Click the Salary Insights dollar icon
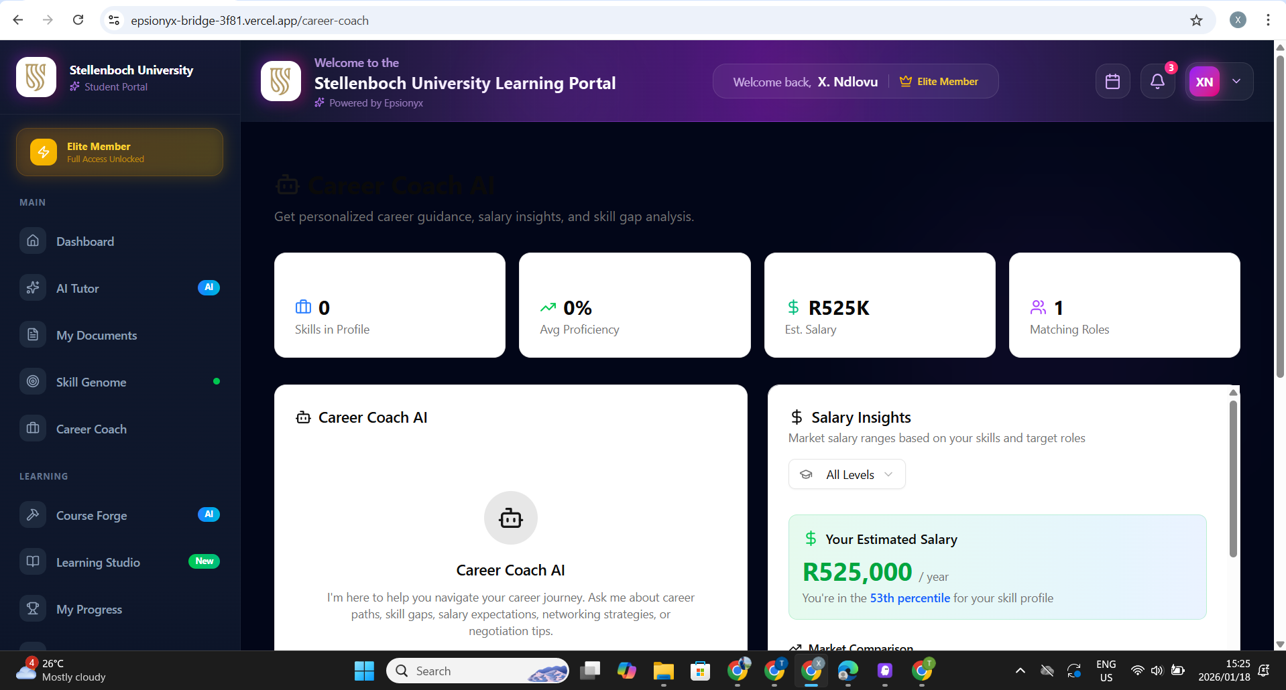1286x690 pixels. point(797,417)
